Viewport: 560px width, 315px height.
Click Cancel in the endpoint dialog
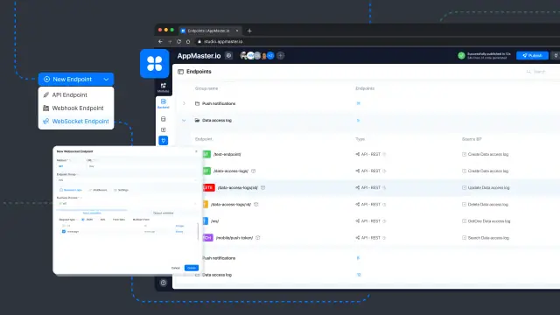[x=176, y=269]
